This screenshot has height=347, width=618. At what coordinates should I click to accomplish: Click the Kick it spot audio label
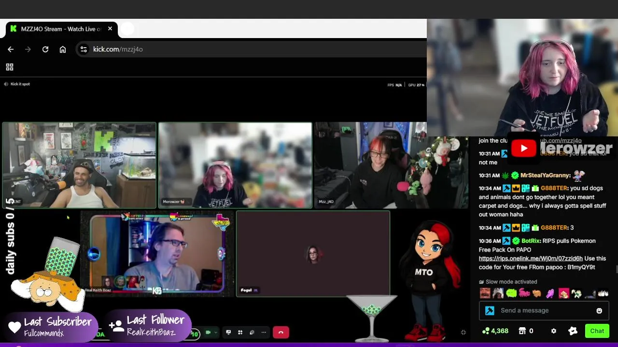click(17, 84)
